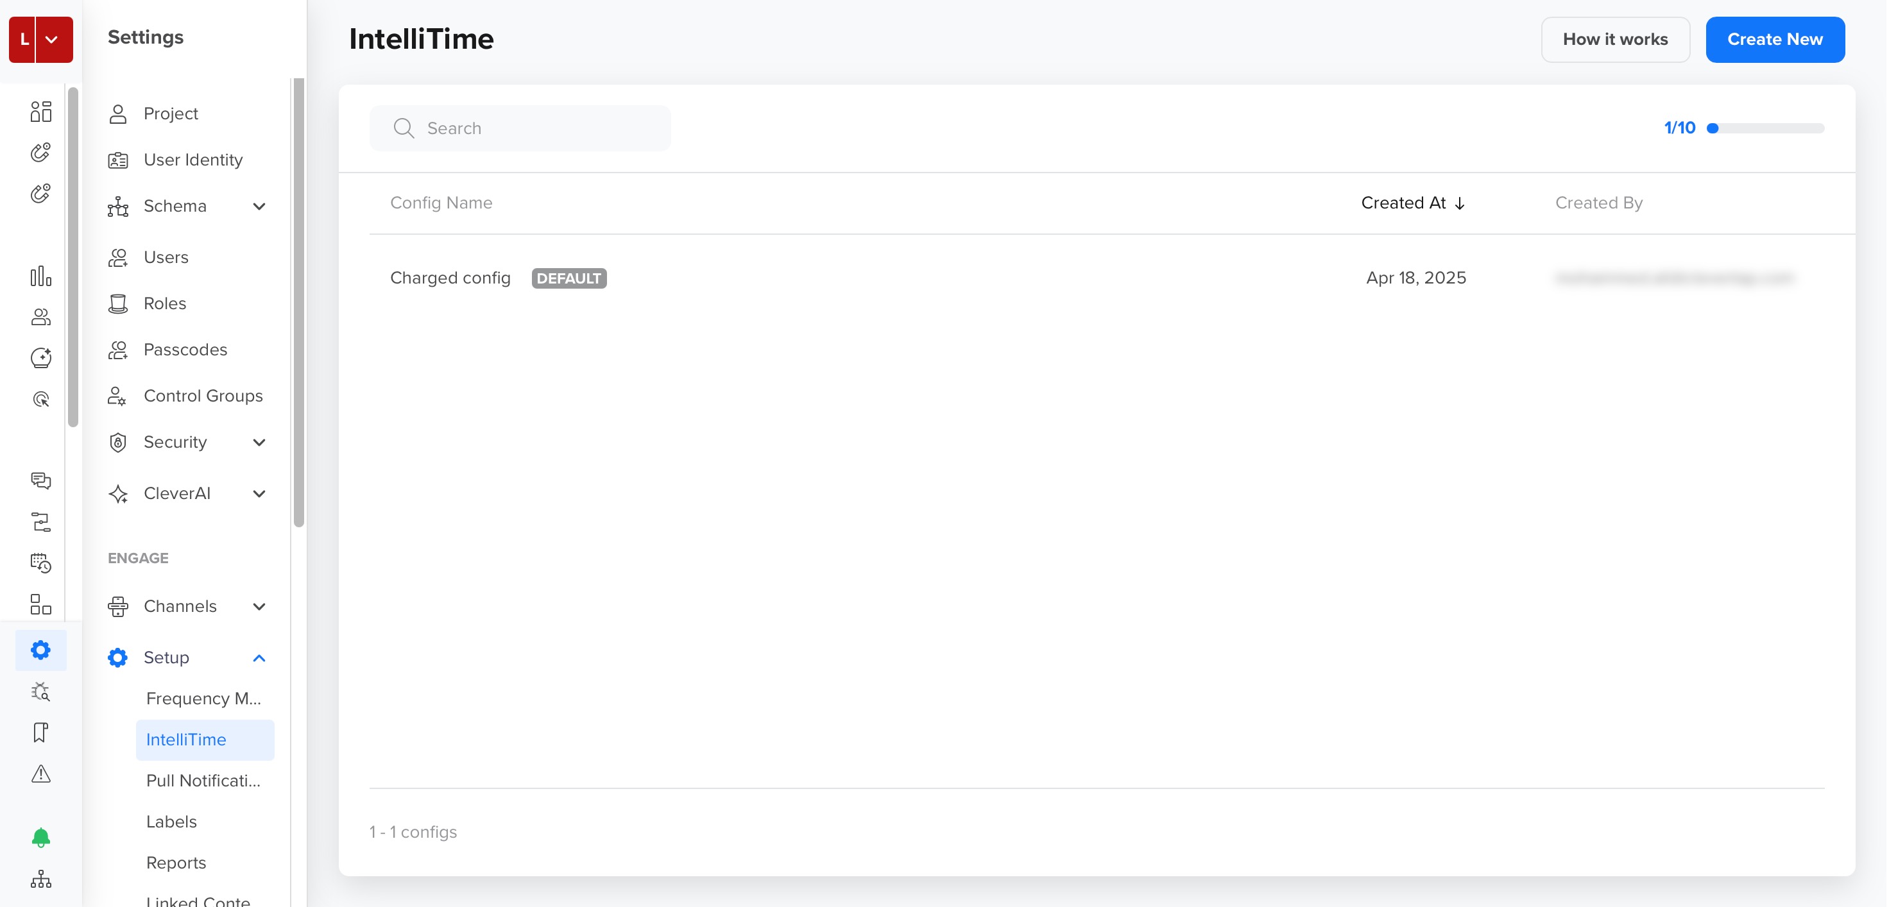Screen dimensions: 1889x907
Task: Click the Project person icon
Action: 118,114
